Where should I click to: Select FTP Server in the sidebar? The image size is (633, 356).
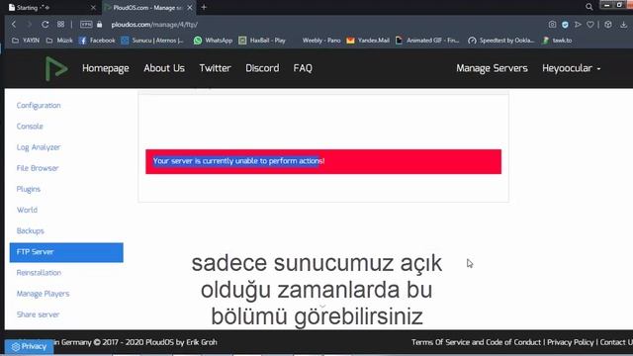66,252
